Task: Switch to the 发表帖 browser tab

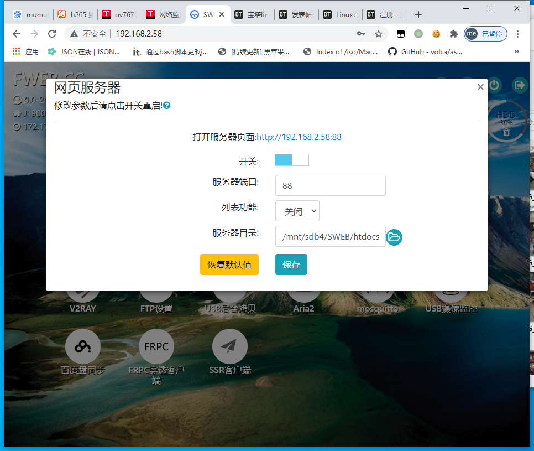Action: (x=297, y=14)
